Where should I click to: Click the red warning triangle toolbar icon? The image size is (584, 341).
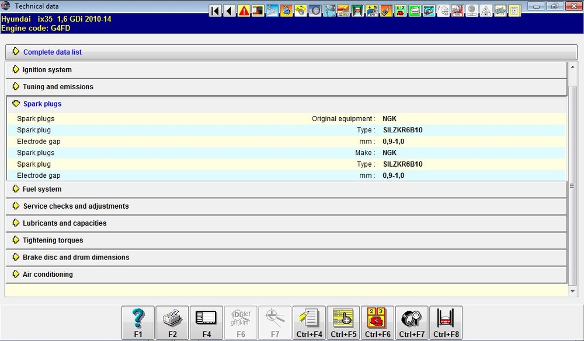[244, 11]
